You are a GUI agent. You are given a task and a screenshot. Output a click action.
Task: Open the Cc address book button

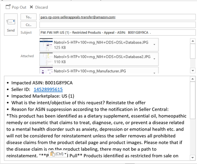coord(28,25)
